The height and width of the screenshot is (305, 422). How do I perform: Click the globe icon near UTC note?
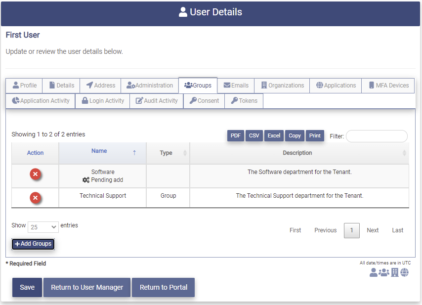click(x=404, y=272)
